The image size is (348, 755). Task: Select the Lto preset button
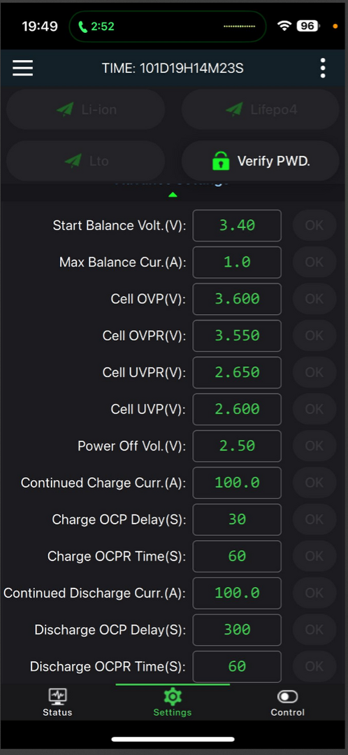85,161
